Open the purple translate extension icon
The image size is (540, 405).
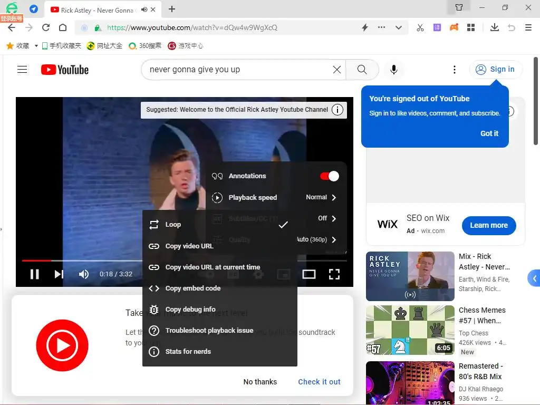click(437, 27)
